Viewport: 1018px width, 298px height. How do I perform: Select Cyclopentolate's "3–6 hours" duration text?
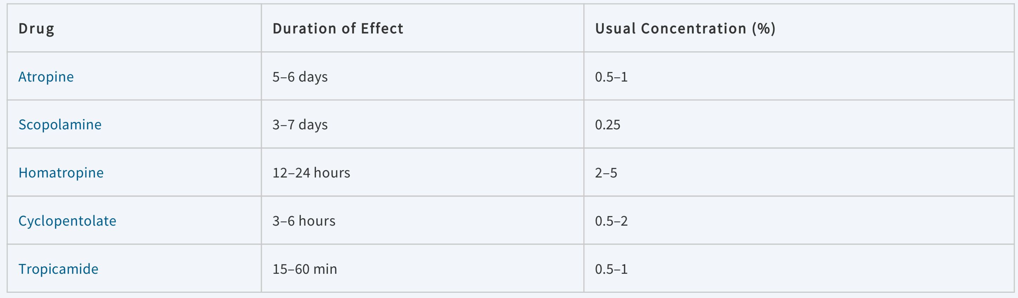click(x=304, y=221)
